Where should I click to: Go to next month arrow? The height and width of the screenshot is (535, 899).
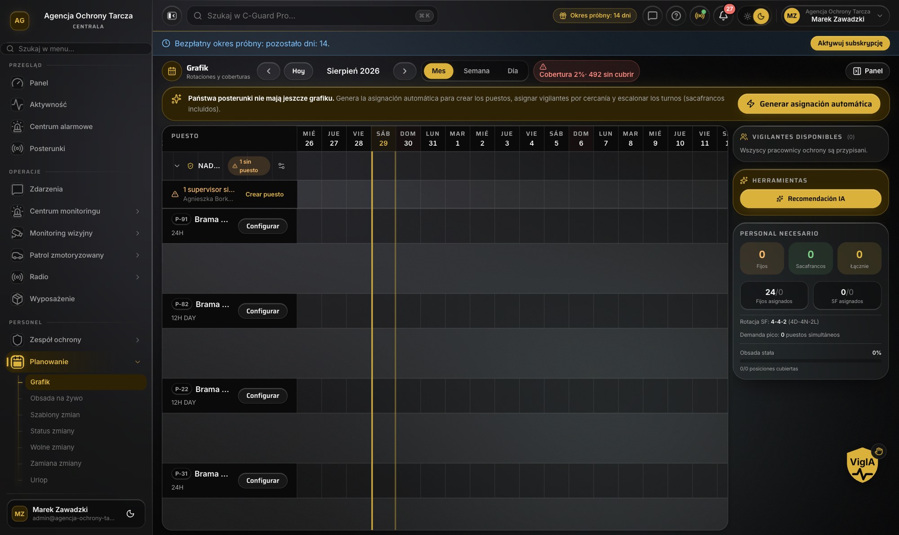(x=405, y=71)
